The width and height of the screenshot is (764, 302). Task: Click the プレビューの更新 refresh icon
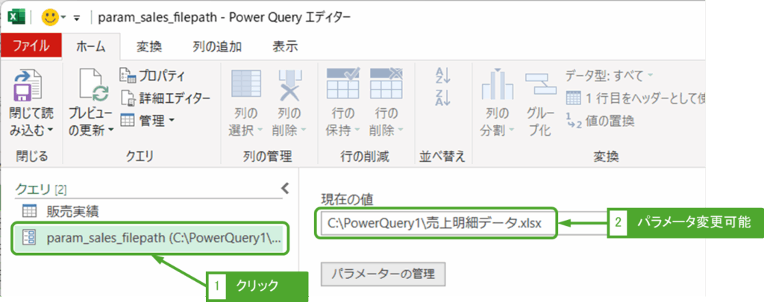pyautogui.click(x=94, y=86)
